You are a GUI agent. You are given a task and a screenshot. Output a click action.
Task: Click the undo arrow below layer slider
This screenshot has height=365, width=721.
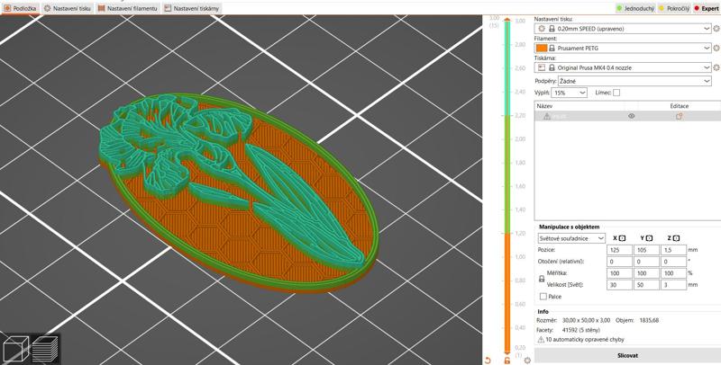(488, 361)
